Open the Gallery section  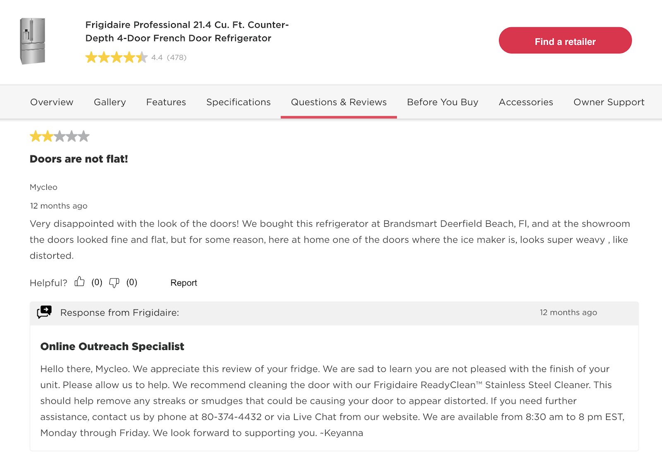pyautogui.click(x=109, y=102)
